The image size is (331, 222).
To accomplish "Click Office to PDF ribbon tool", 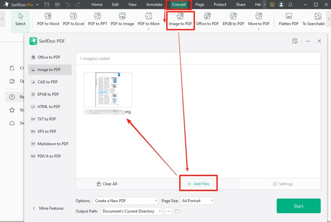I will pos(208,19).
